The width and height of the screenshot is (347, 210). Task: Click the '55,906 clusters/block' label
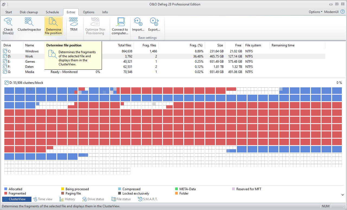pos(28,82)
